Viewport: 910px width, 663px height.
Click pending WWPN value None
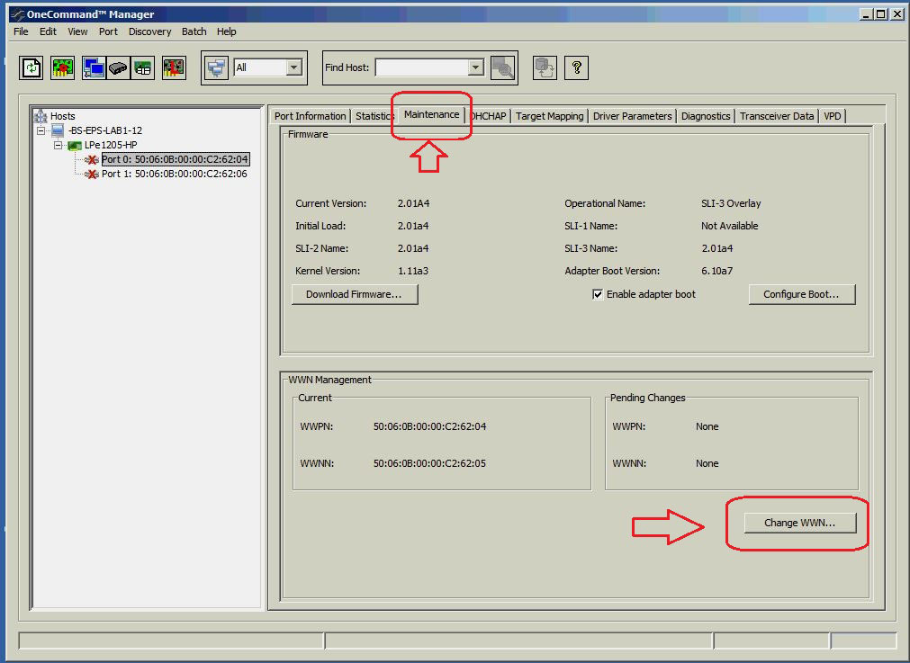707,426
